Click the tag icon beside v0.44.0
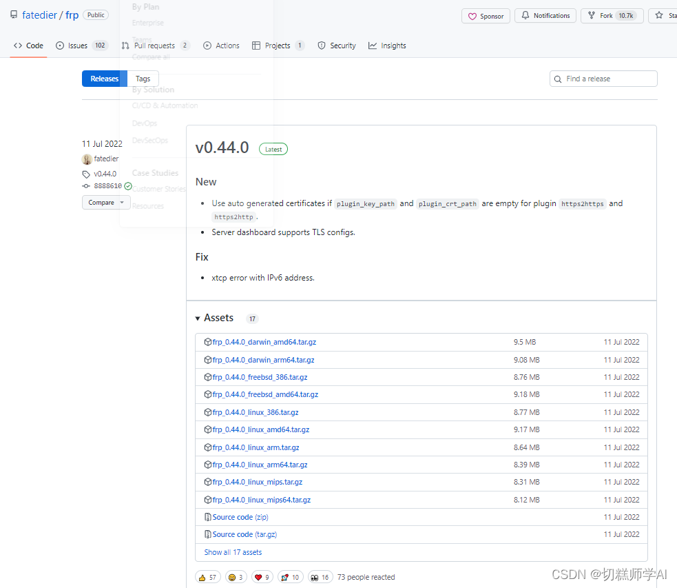The height and width of the screenshot is (588, 677). pos(86,174)
